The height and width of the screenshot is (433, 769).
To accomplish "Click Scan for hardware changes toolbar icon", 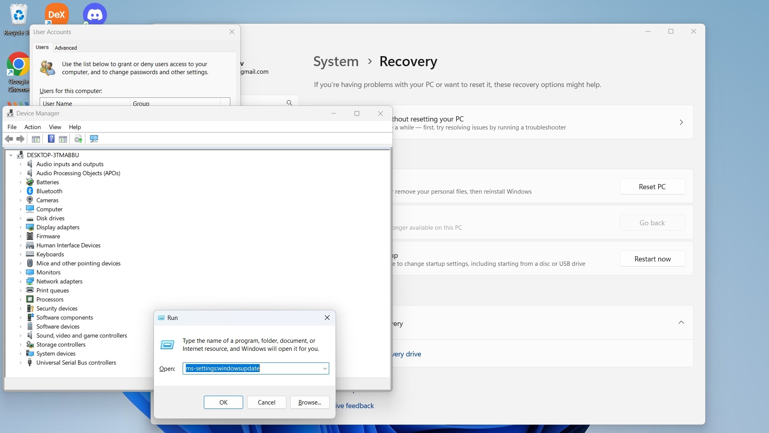I will pyautogui.click(x=94, y=139).
